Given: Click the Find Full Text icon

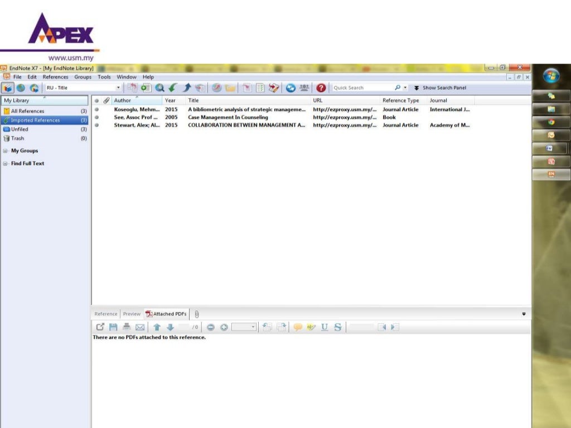Looking at the screenshot, I should pos(200,87).
